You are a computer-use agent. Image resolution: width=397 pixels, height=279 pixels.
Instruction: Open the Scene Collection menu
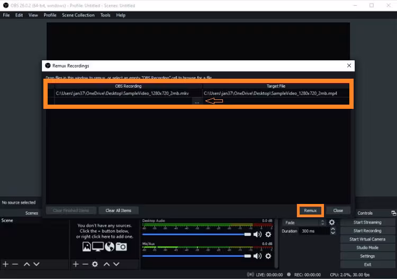[78, 15]
